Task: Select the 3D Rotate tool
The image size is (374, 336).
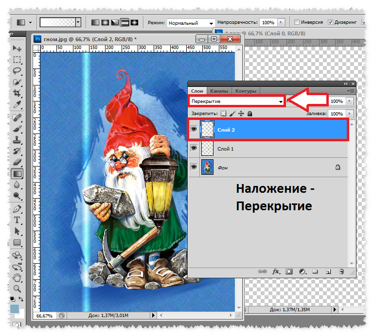Action: pos(17,255)
